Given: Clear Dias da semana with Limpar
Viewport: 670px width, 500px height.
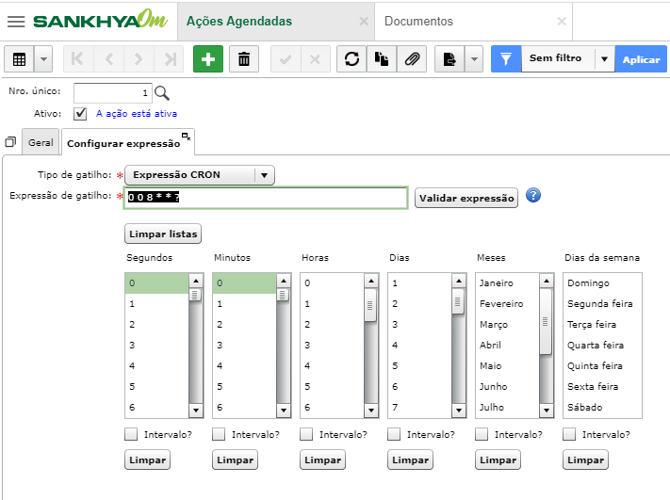Looking at the screenshot, I should pyautogui.click(x=585, y=460).
